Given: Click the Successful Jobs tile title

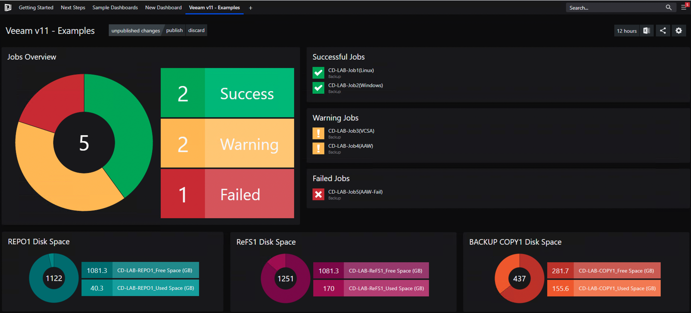Looking at the screenshot, I should click(x=339, y=57).
